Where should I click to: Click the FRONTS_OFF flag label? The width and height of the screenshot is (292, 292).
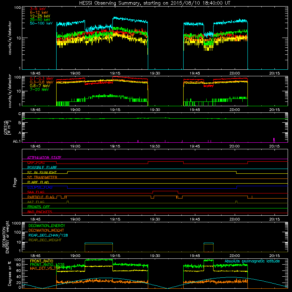(x=39, y=207)
